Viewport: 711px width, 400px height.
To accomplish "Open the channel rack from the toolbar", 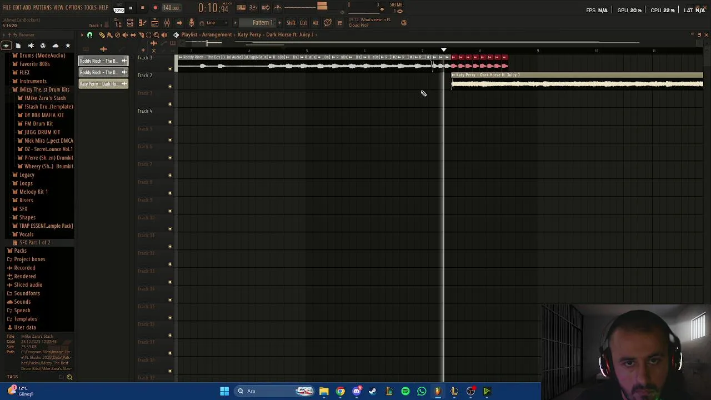I will (x=130, y=23).
